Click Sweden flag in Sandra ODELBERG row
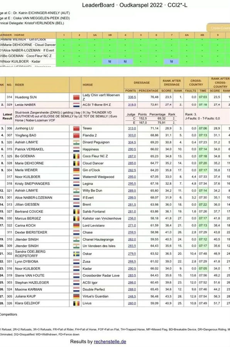 coord(76,254)
